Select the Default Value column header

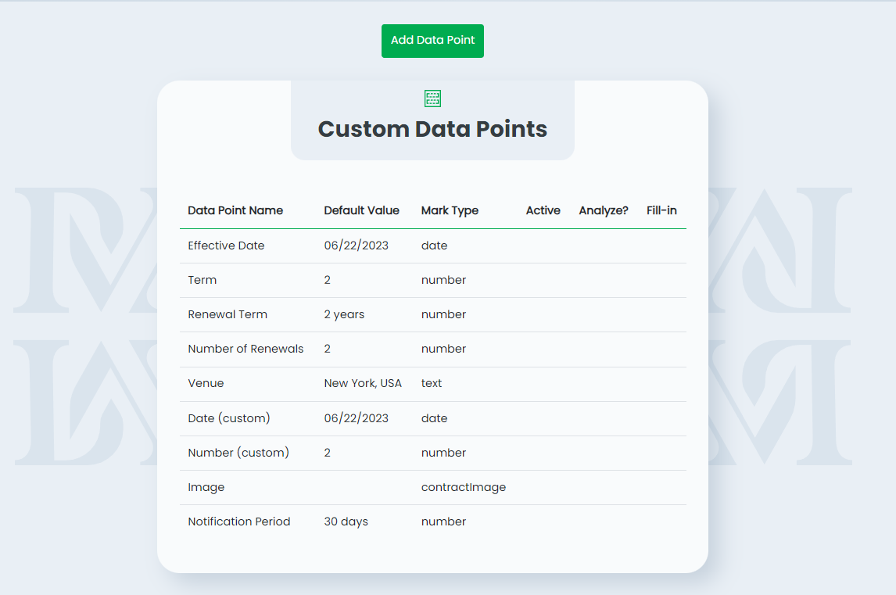(361, 210)
